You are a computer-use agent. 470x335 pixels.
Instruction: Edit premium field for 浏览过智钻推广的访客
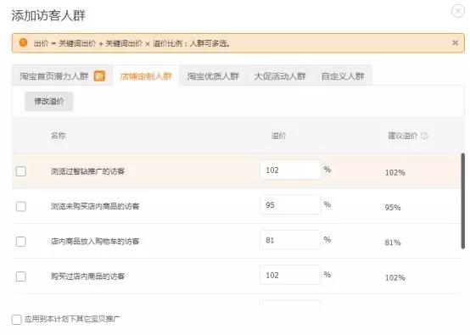(290, 170)
